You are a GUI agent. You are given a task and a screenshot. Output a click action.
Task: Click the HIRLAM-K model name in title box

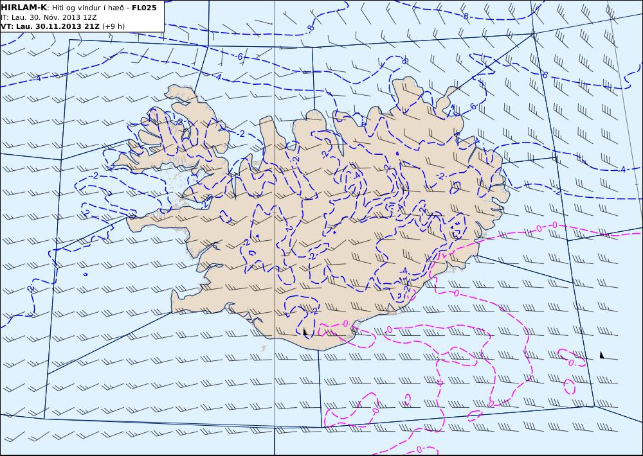coord(24,8)
